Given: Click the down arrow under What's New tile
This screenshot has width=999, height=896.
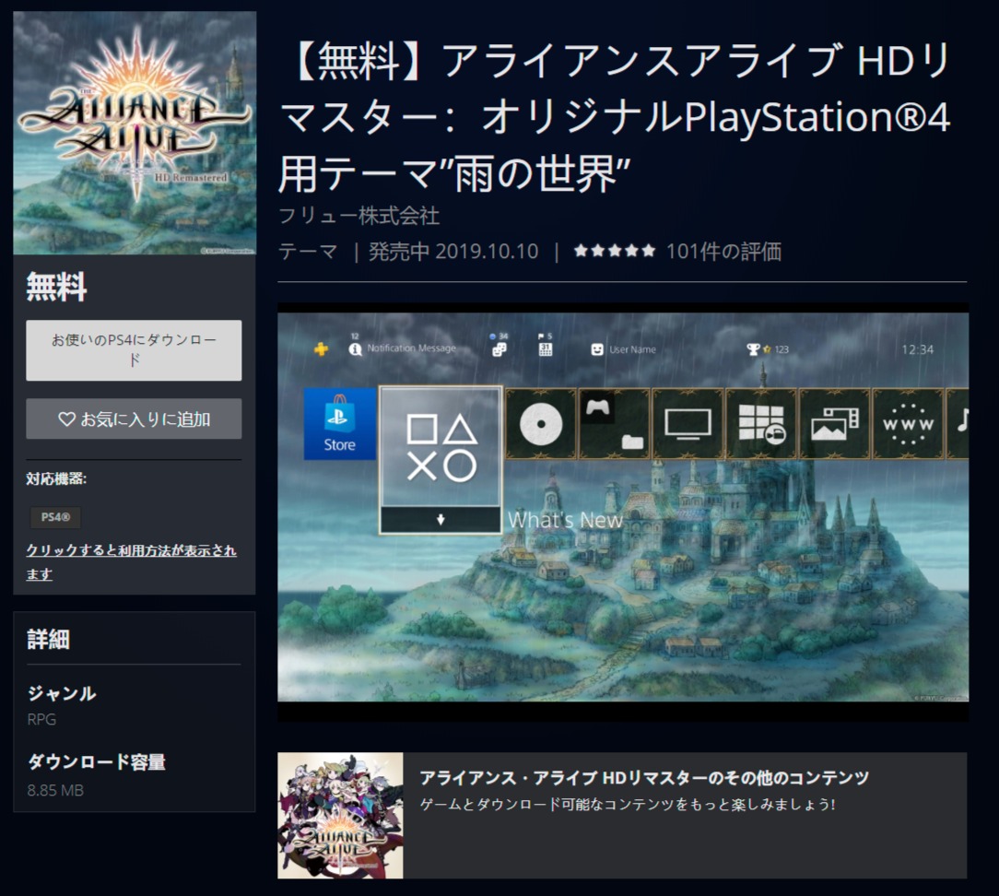Looking at the screenshot, I should point(441,520).
